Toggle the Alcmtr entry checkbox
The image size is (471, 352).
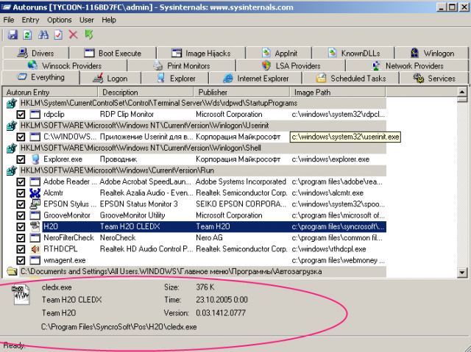click(21, 193)
